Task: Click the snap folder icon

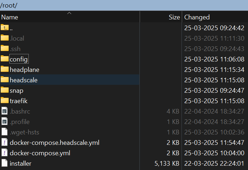Action: click(x=5, y=90)
